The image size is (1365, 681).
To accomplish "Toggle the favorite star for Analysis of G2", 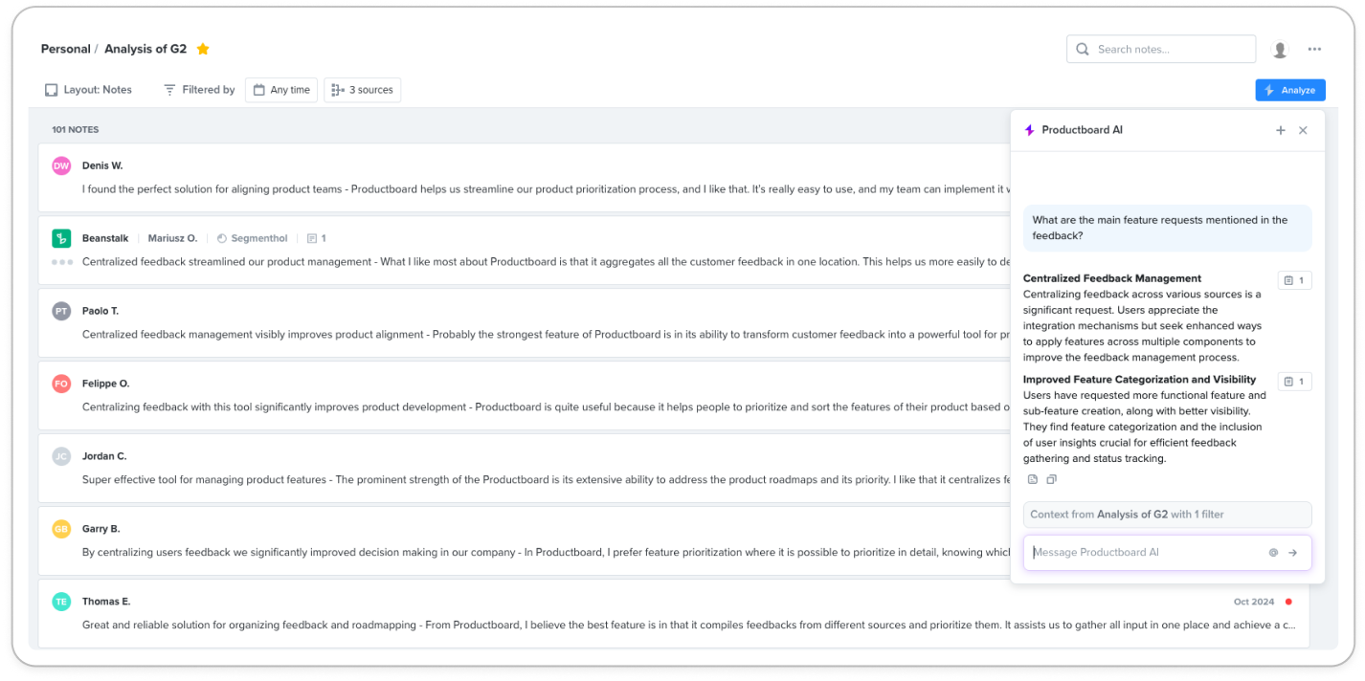I will click(x=203, y=49).
